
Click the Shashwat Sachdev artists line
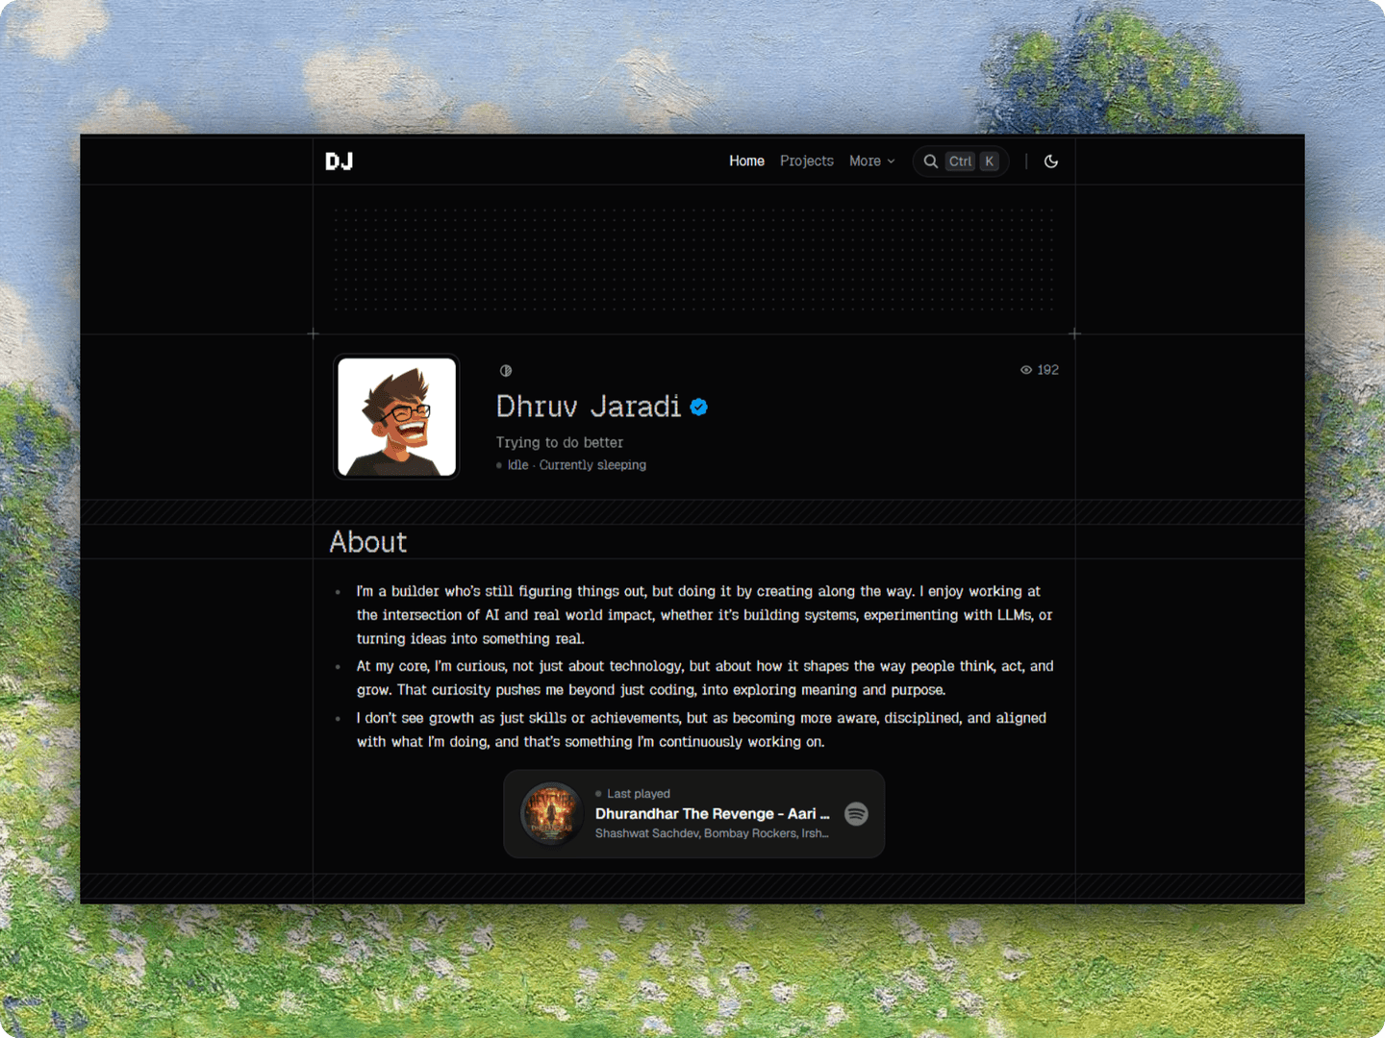point(712,833)
